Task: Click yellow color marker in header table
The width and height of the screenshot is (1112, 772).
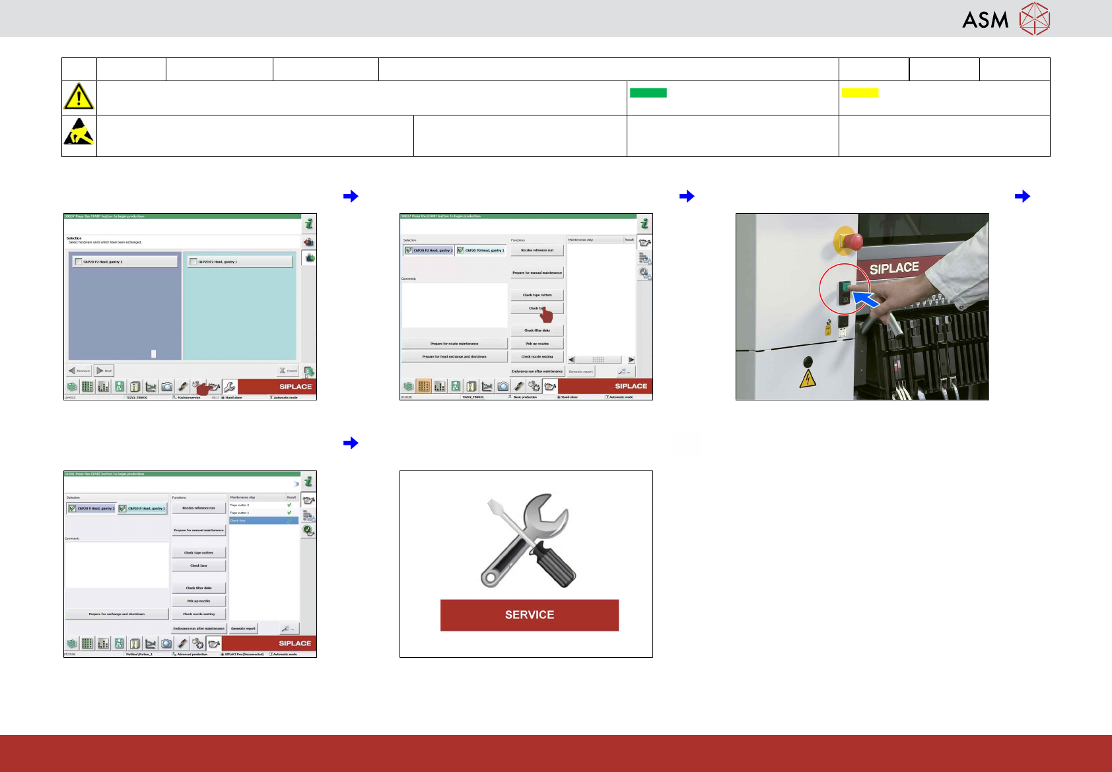Action: coord(860,93)
